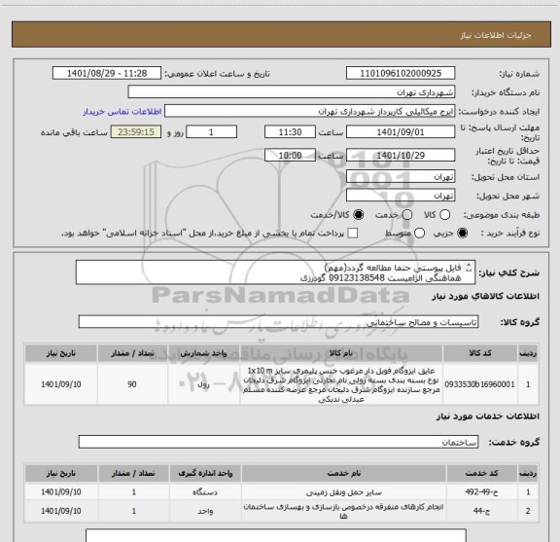This screenshot has height=542, width=560.
Task: Toggle the Islamic treasury bonds payment checkbox
Action: [353, 234]
